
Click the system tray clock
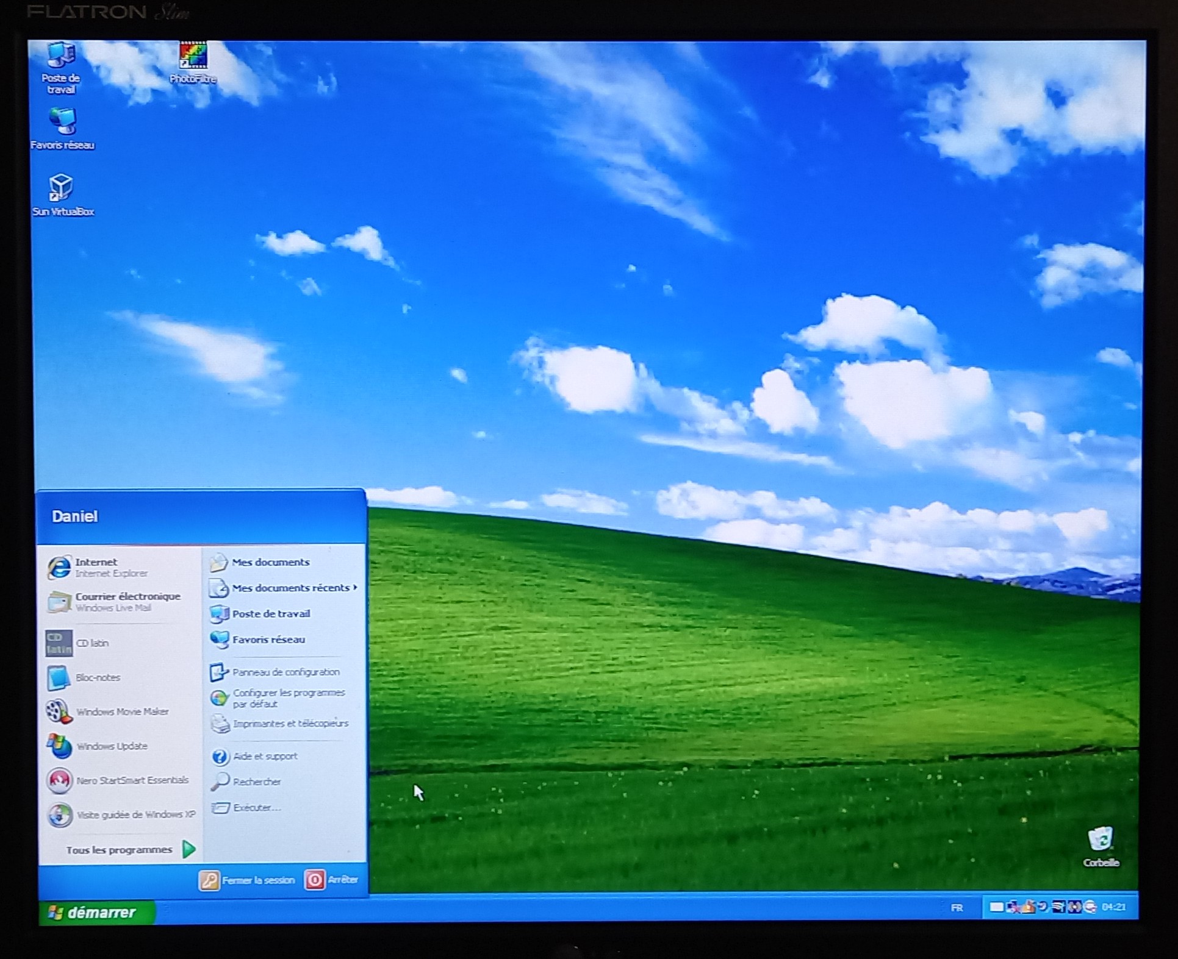1113,907
